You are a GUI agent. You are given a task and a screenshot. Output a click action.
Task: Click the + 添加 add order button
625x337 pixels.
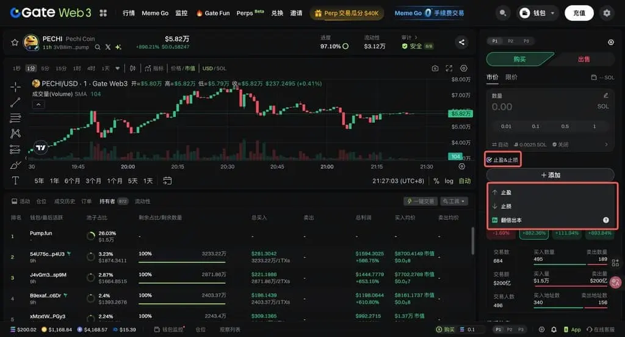(x=550, y=175)
